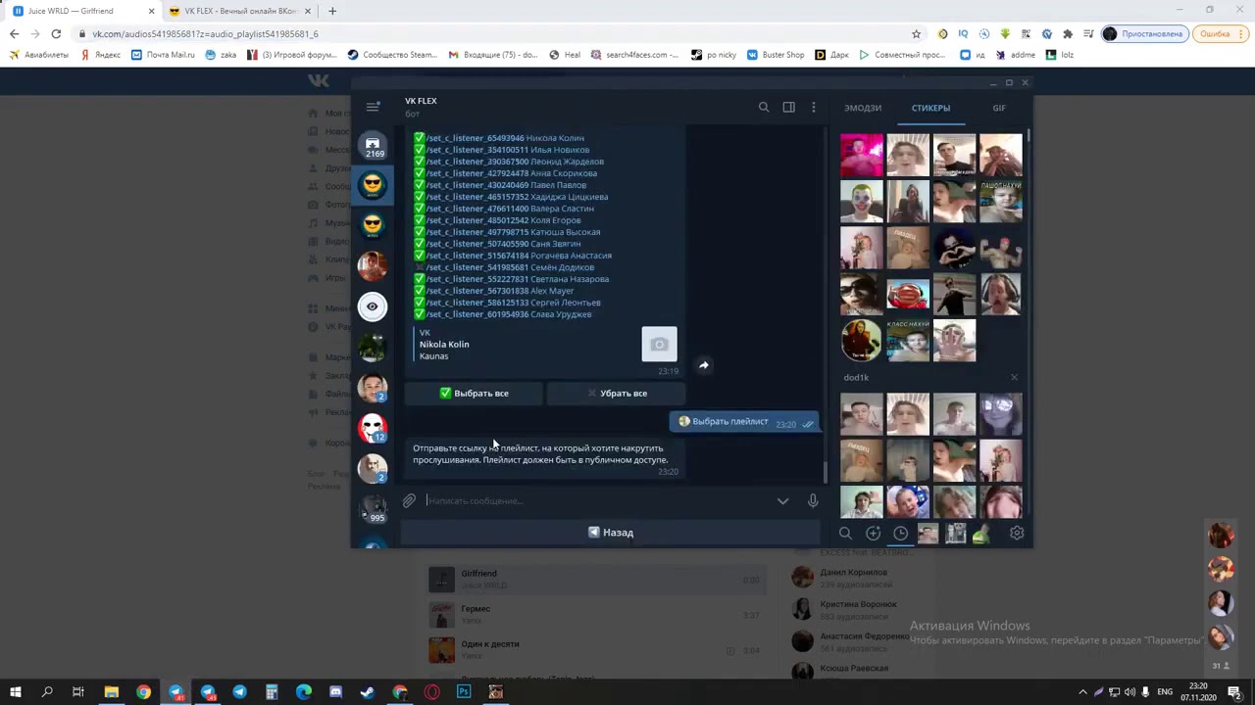Viewport: 1255px width, 705px height.
Task: Toggle listener 567301838 Alex Mayer
Action: pyautogui.click(x=477, y=291)
